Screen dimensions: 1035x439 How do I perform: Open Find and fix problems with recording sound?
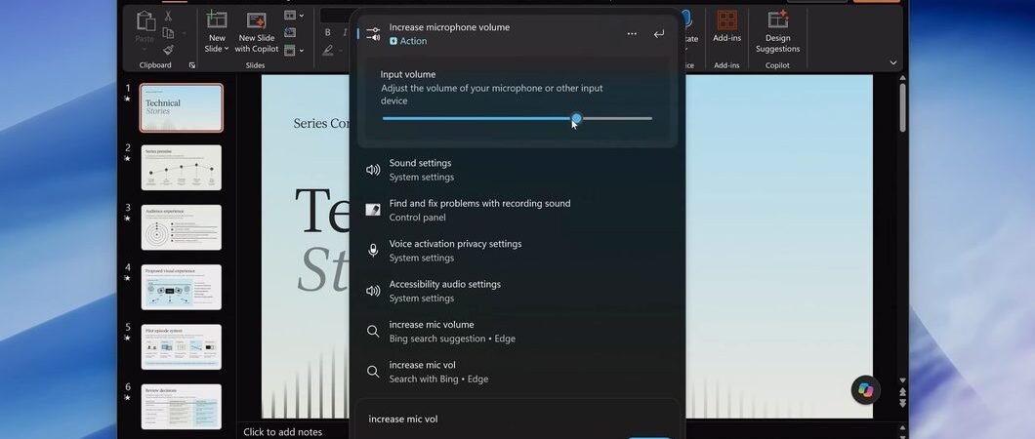(517, 211)
